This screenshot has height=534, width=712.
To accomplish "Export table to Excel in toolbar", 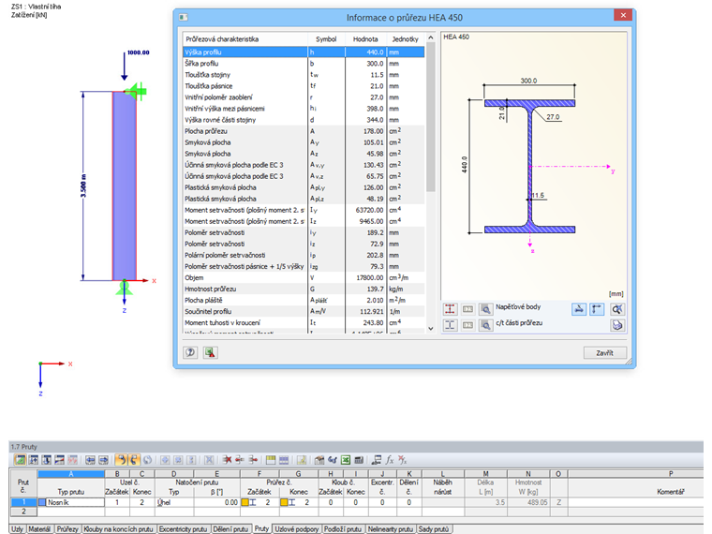I will pos(346,460).
